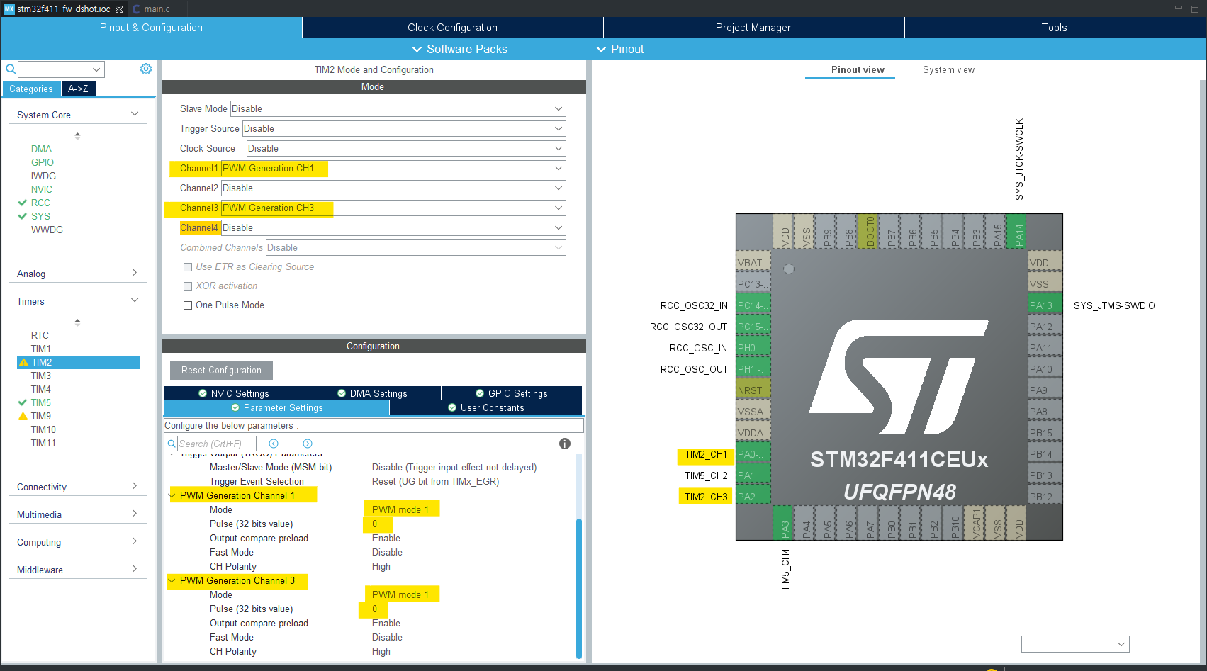Viewport: 1207px width, 671px height.
Task: Switch to System view
Action: point(948,69)
